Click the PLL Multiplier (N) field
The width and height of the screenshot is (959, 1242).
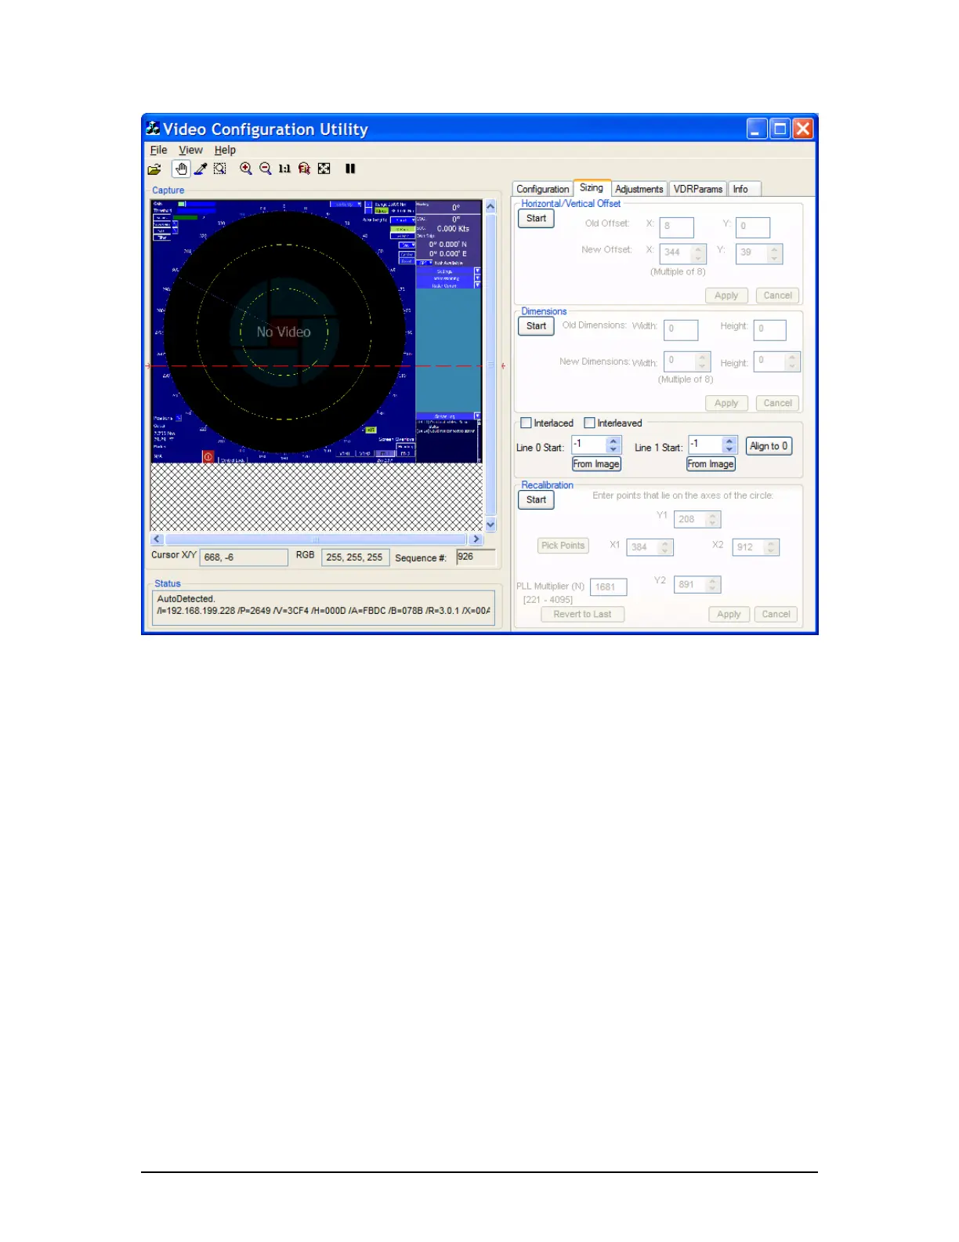pos(608,586)
